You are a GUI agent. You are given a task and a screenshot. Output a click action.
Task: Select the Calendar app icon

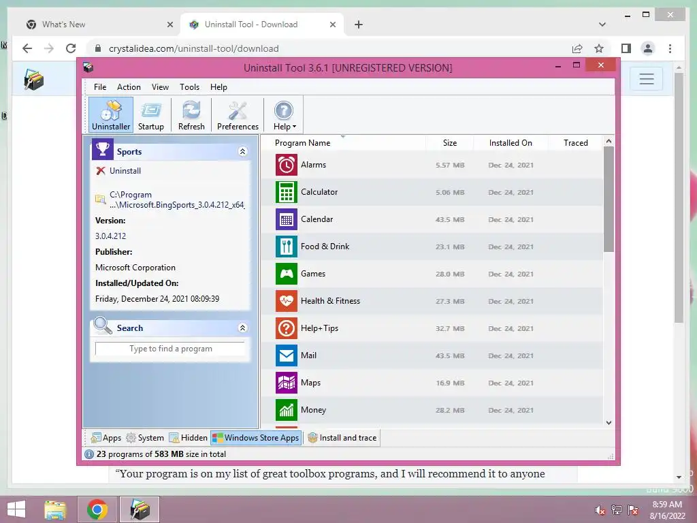tap(287, 219)
